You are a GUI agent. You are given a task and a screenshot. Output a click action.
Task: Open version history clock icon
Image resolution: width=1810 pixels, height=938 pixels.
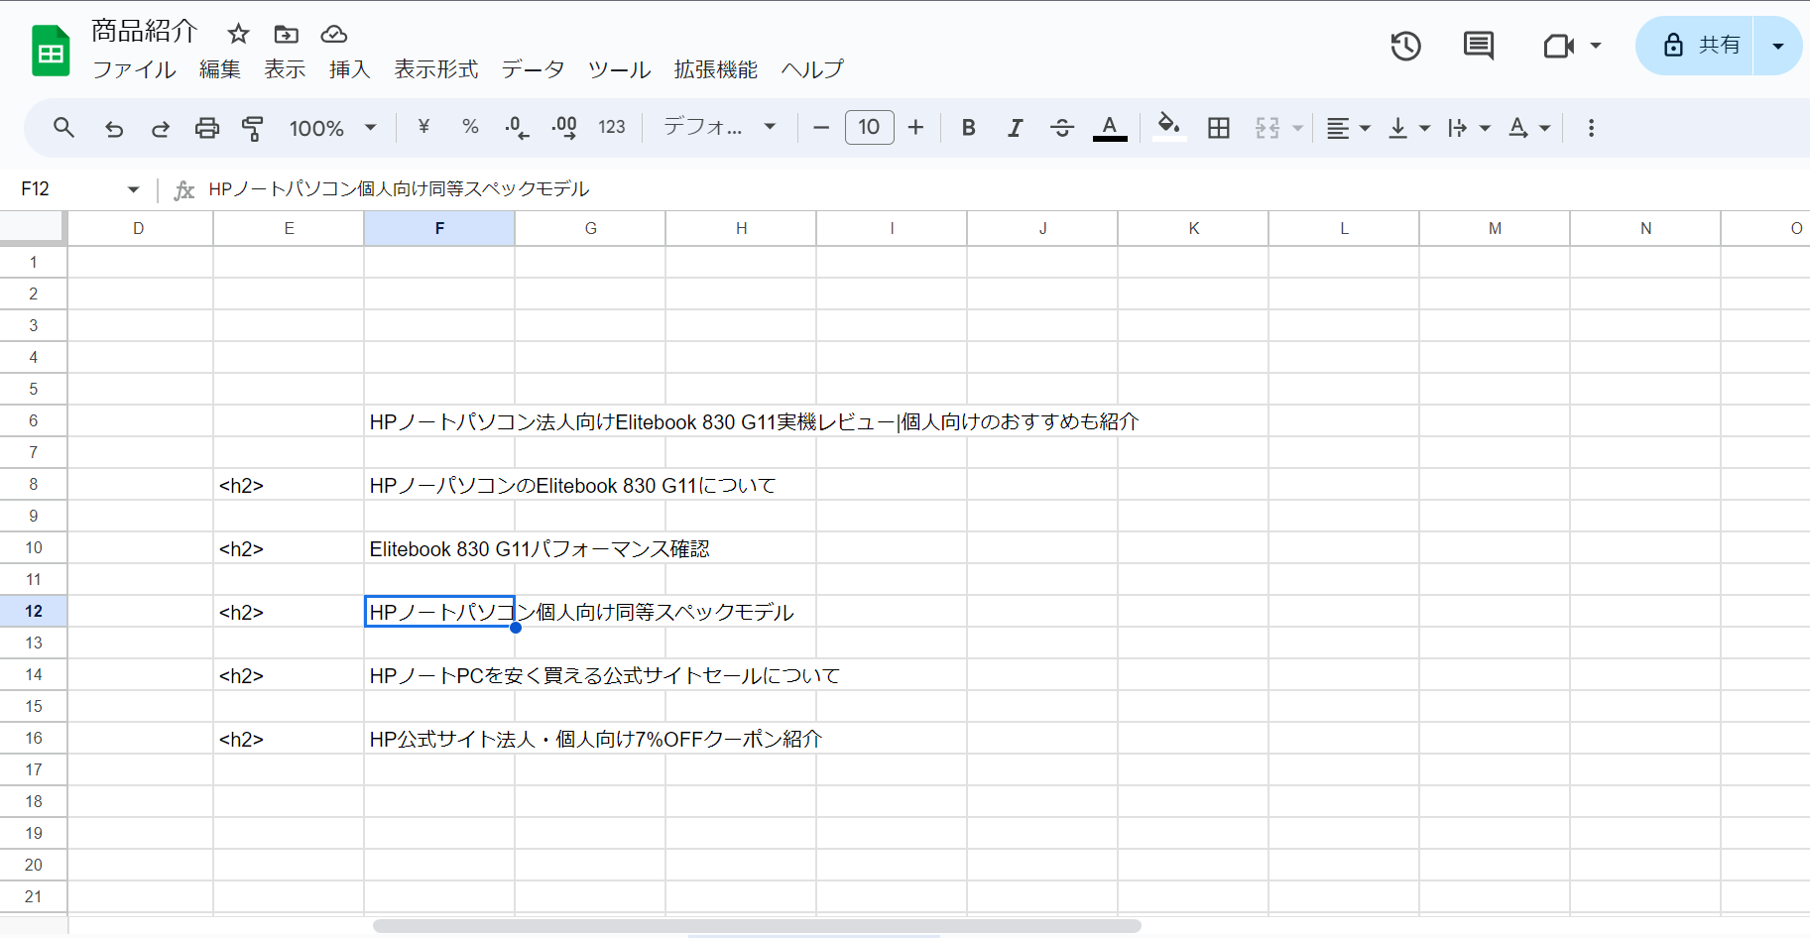point(1405,46)
